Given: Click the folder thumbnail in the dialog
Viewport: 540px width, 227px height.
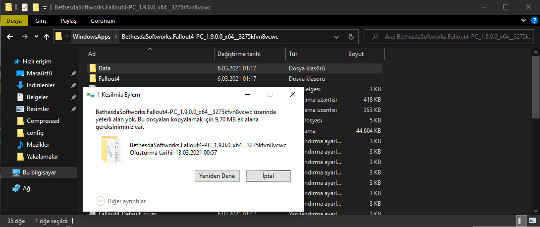Looking at the screenshot, I should point(111,149).
